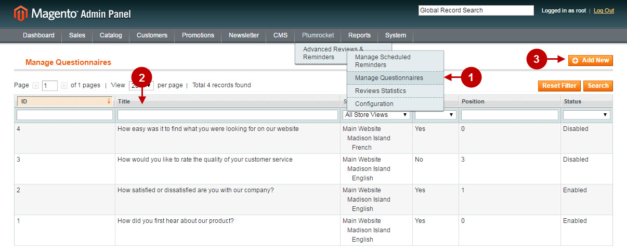Click the Position filter input
The height and width of the screenshot is (251, 627).
click(510, 115)
